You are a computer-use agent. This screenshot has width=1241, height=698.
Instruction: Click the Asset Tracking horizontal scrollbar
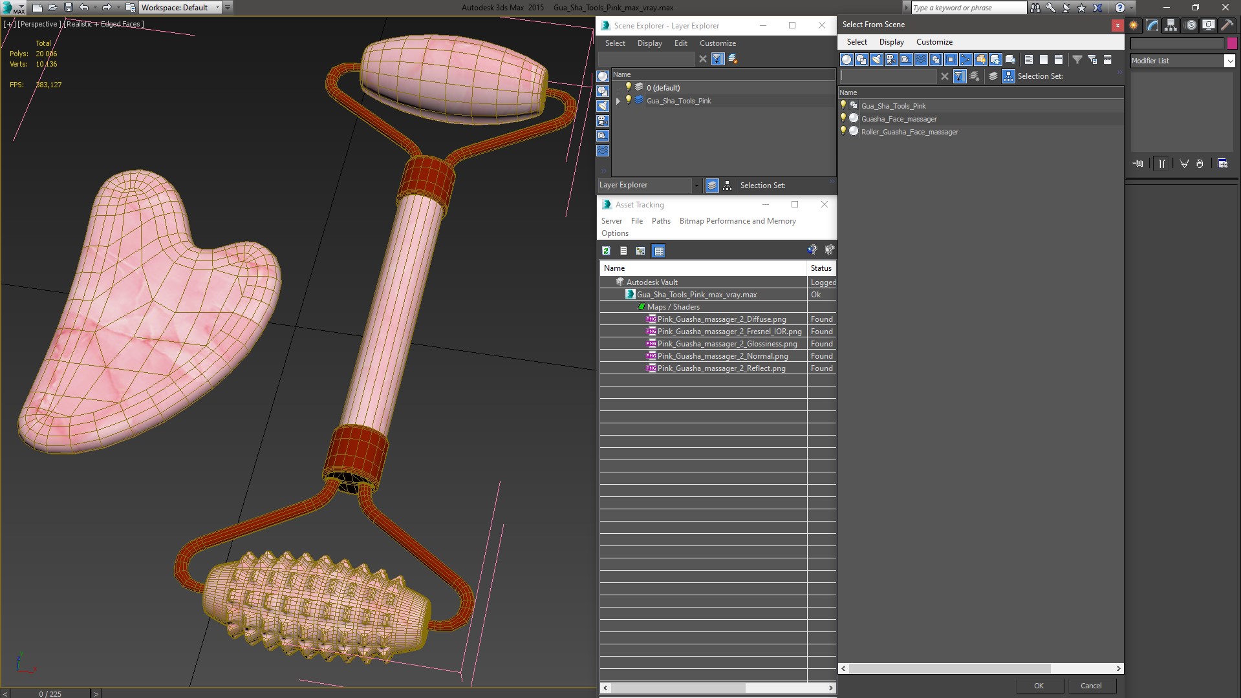718,688
